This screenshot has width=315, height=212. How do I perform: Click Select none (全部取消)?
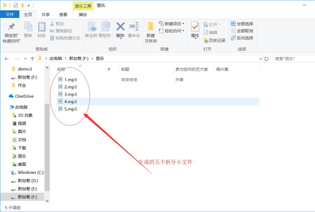[242, 31]
